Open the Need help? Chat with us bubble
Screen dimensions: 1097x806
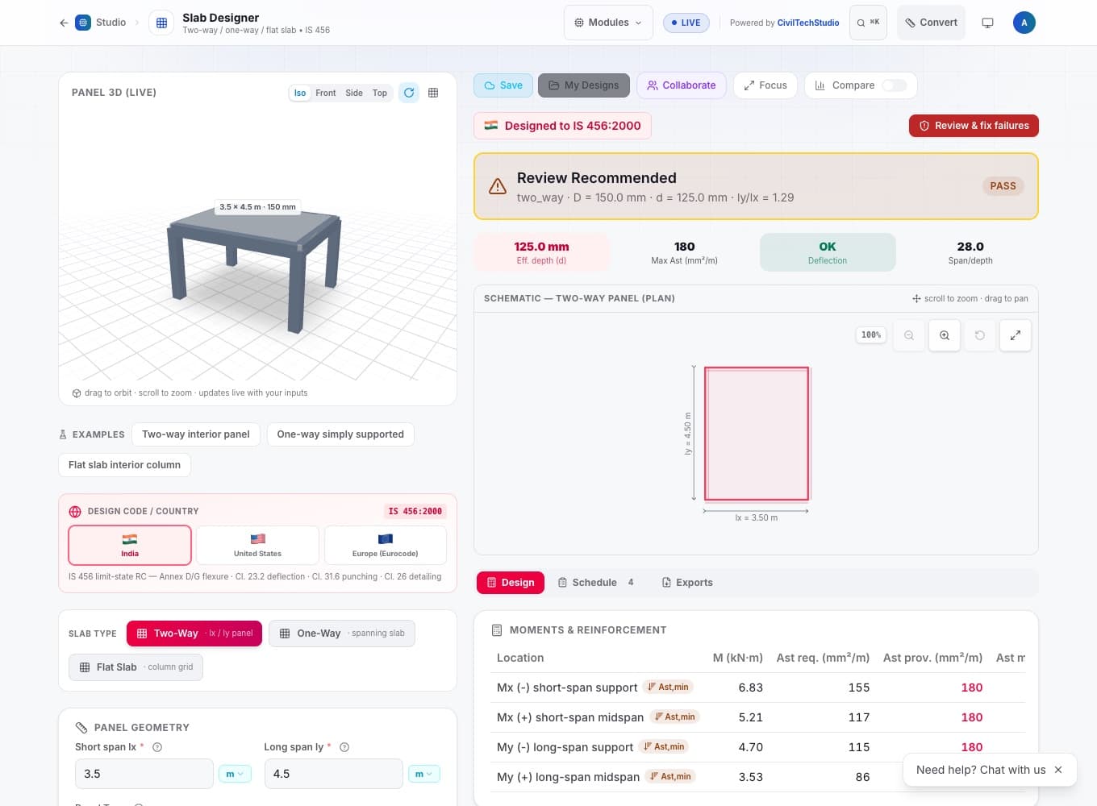[x=981, y=770]
